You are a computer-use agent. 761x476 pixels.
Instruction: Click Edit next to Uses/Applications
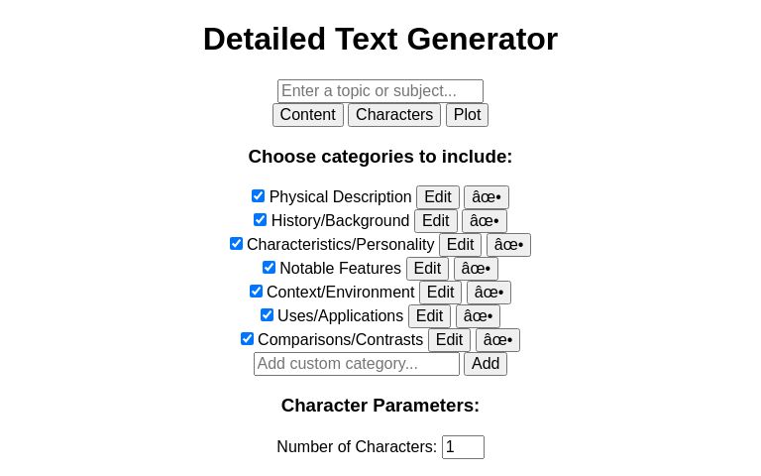429,316
